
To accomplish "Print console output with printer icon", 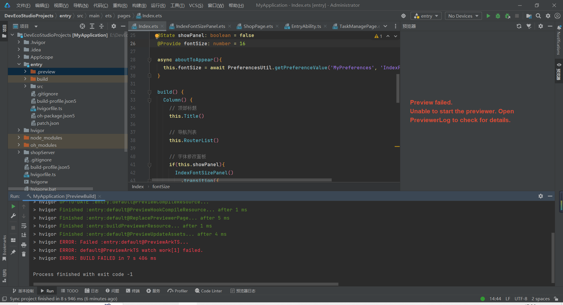I will [x=24, y=245].
